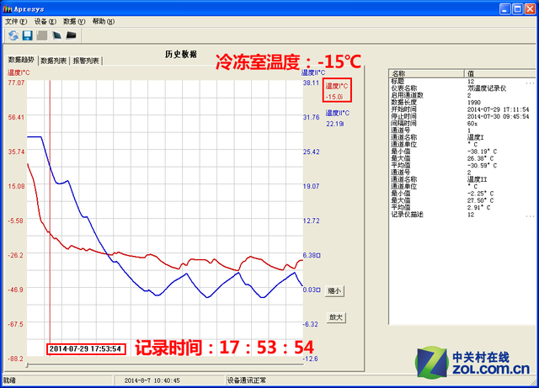Click the chart's bottom time slider thumb
Image resolution: width=539 pixels, height=388 pixels.
[x=27, y=365]
